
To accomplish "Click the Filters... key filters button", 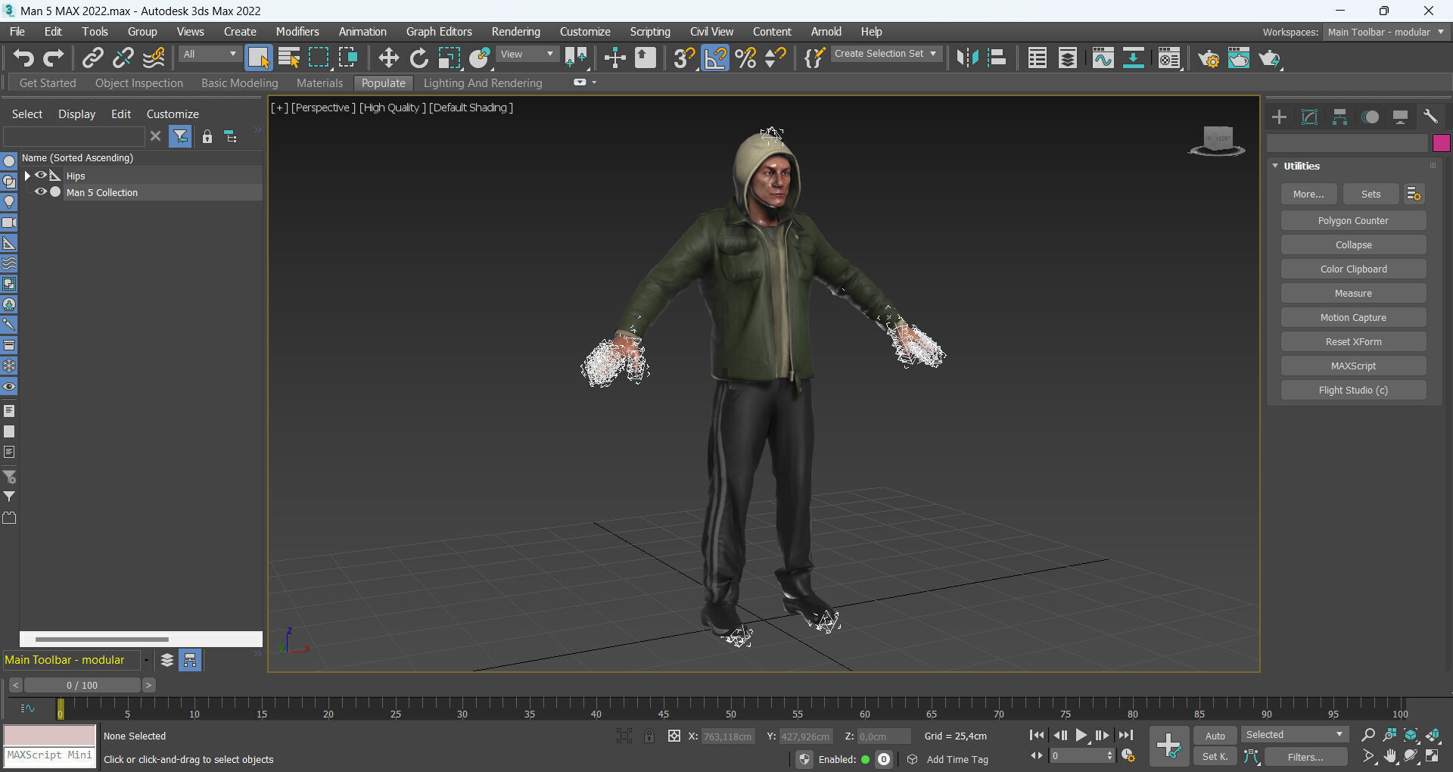I will (1305, 757).
